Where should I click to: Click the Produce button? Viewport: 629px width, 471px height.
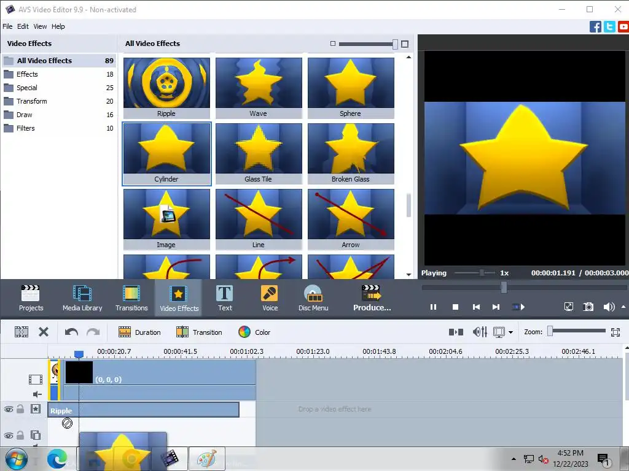[372, 298]
